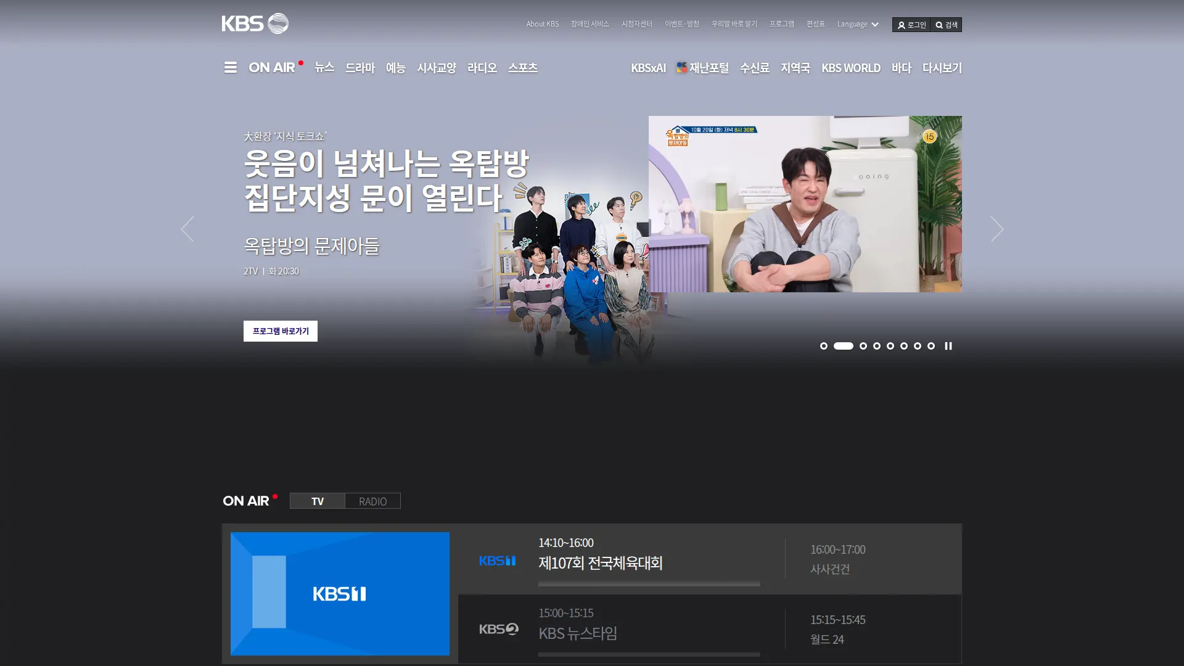Open the 다시보기 link

[942, 68]
